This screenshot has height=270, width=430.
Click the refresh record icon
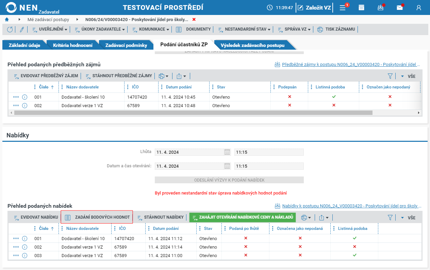(x=10, y=30)
